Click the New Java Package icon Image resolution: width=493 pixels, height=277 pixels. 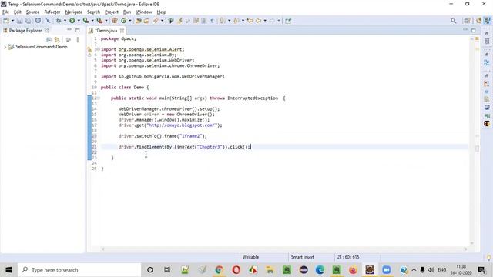tap(115, 21)
